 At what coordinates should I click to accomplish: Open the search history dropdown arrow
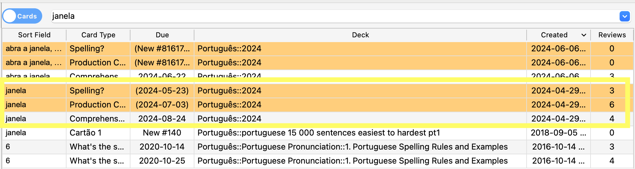click(624, 16)
